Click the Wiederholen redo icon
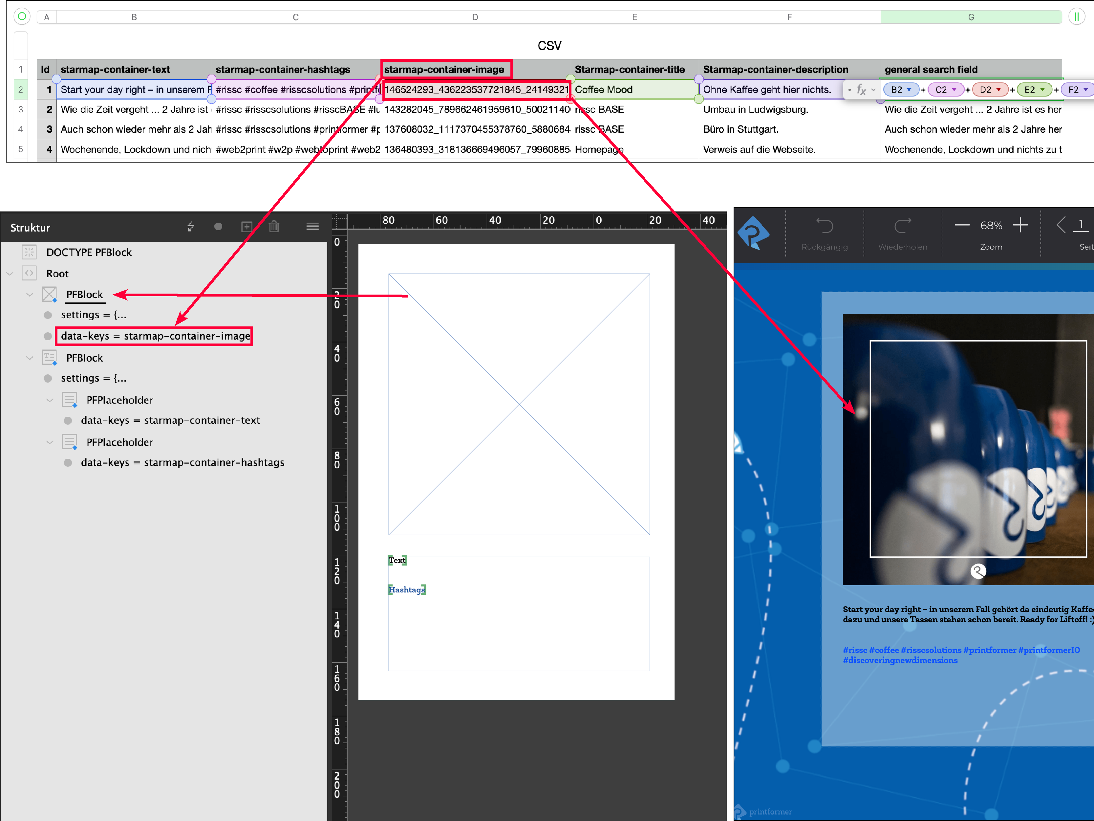 coord(902,226)
